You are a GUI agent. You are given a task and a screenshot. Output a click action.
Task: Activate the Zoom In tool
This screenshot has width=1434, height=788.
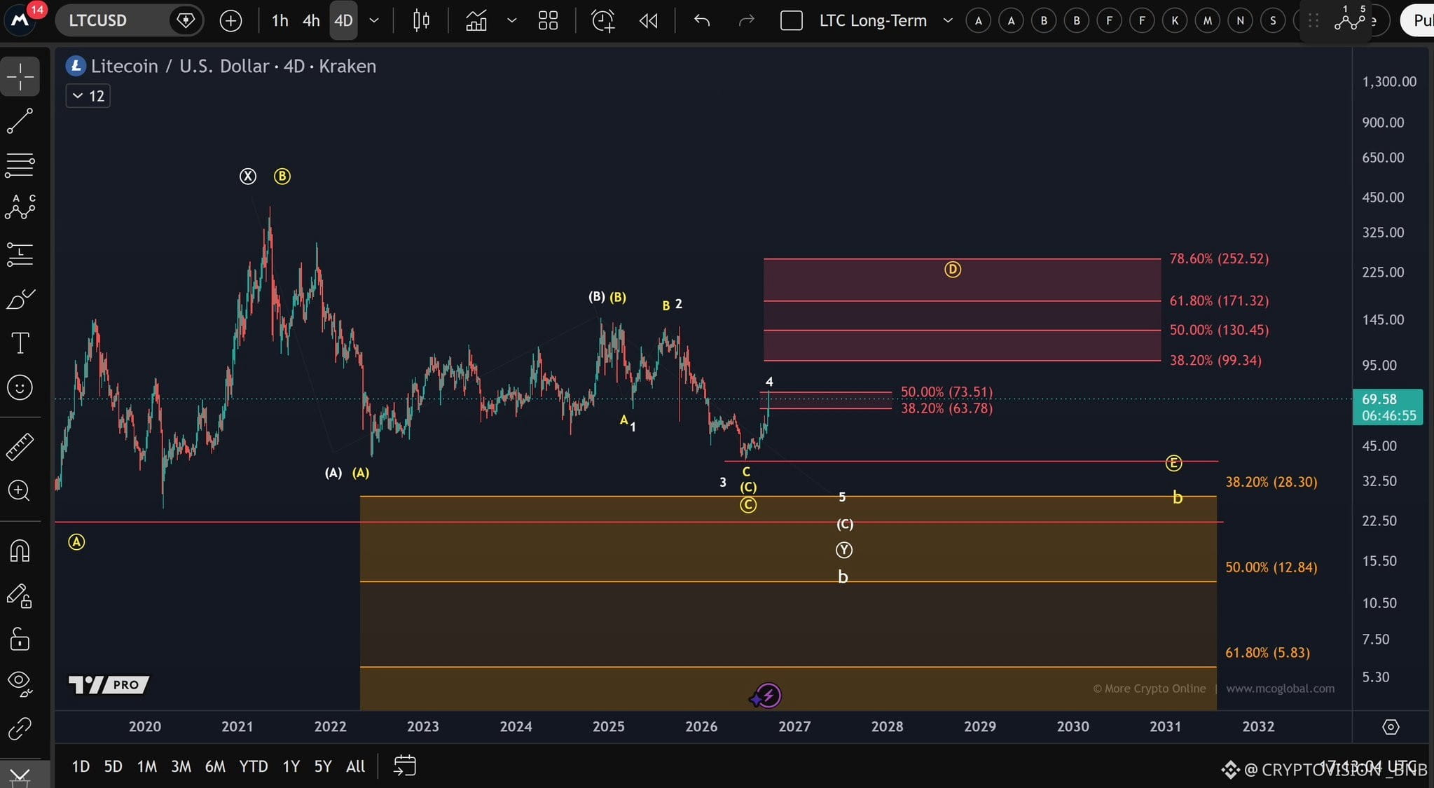point(20,490)
